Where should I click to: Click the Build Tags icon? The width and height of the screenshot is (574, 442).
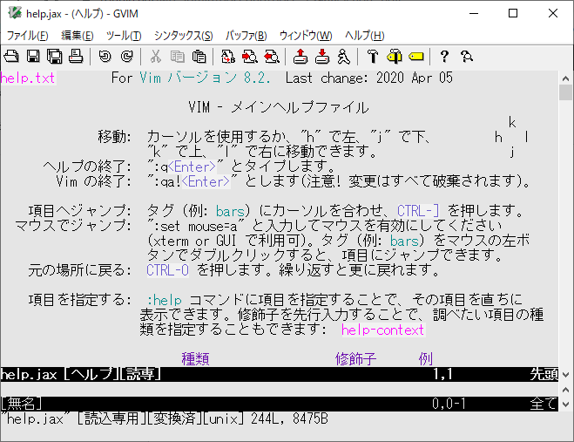point(395,57)
